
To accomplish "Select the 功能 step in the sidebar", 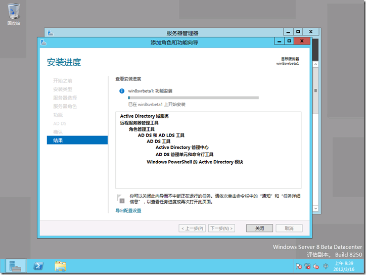I will pos(58,115).
